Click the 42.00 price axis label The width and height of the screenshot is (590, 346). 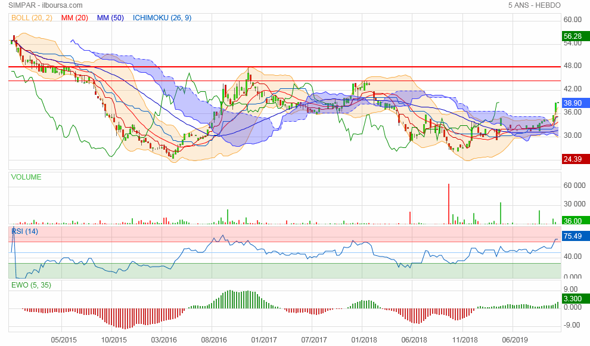572,89
